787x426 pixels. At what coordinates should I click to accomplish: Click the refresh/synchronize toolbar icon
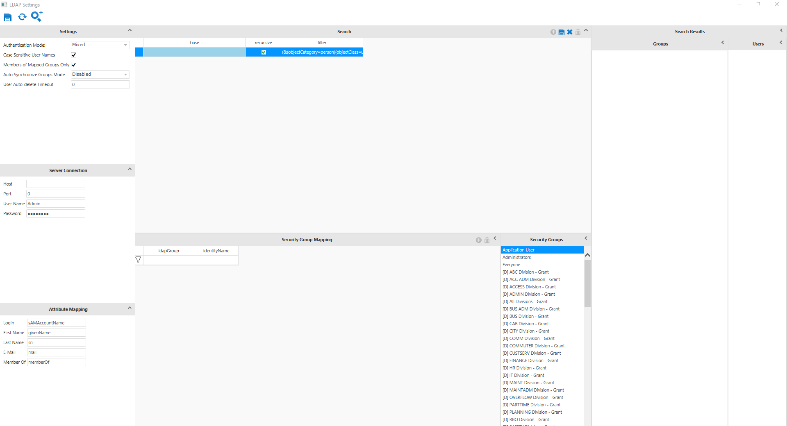pyautogui.click(x=22, y=17)
